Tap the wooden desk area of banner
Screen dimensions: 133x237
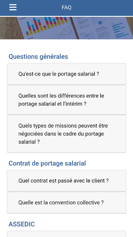pyautogui.click(x=7, y=28)
